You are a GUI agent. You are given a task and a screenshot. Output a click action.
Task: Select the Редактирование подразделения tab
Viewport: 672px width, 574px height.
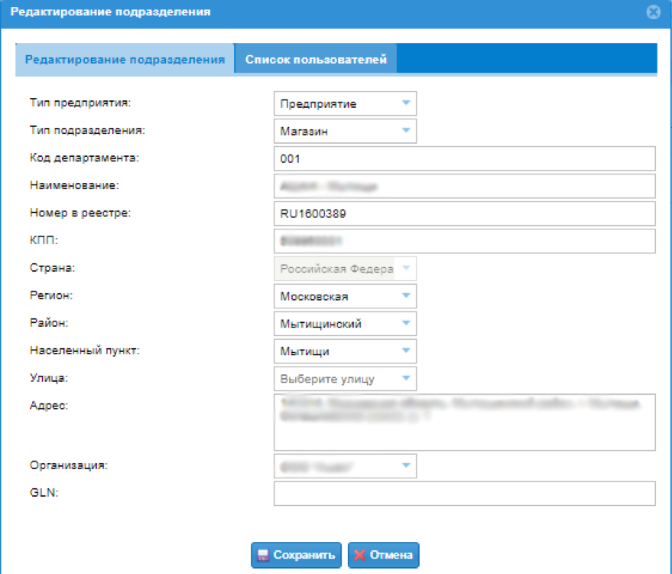point(125,59)
